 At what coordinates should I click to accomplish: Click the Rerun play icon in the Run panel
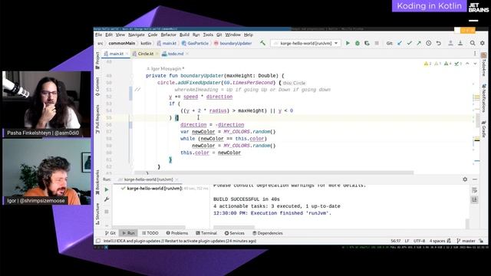pyautogui.click(x=107, y=189)
